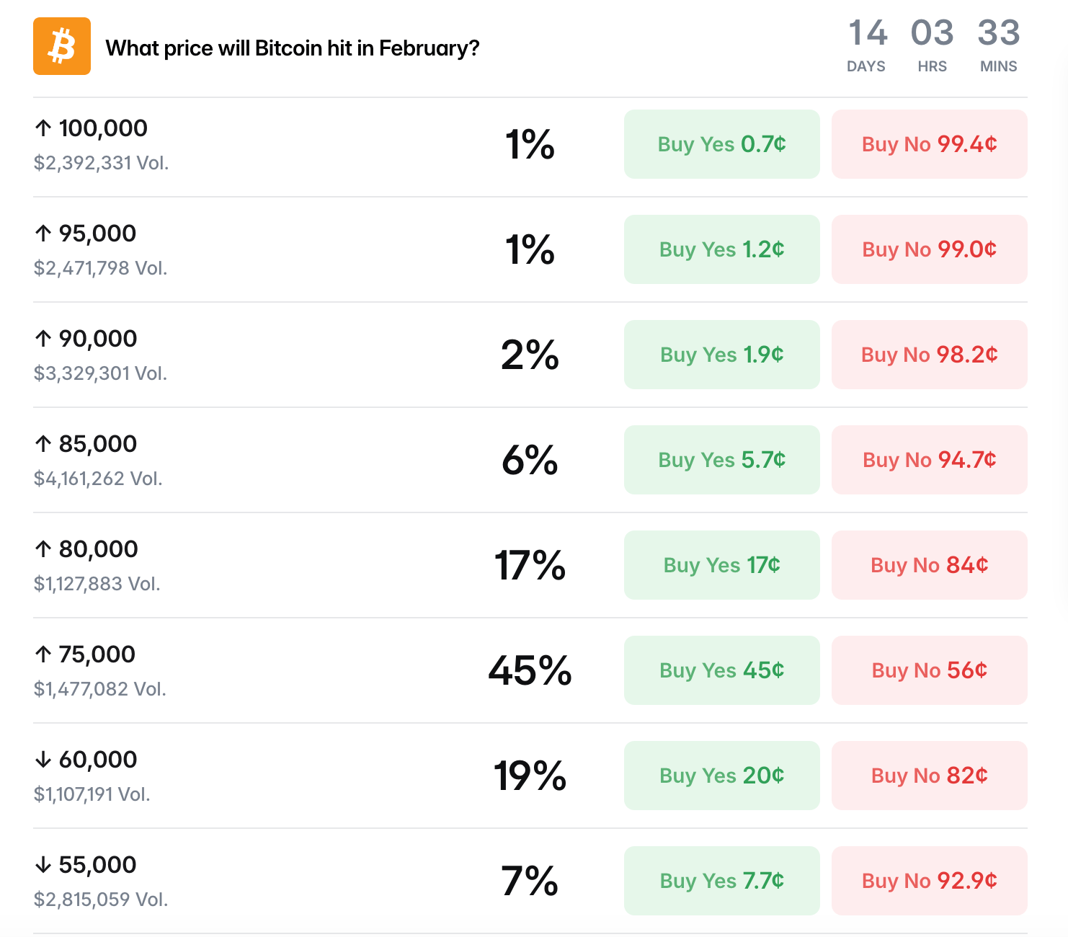Click the up arrow next to 85,000

click(45, 443)
